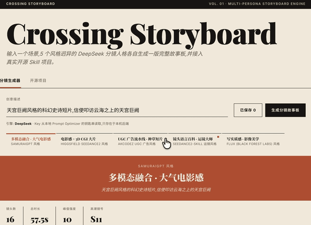This screenshot has height=225, width=311.
Task: Select the 多模态融合·大气电影感 persona tab
Action: click(x=31, y=141)
